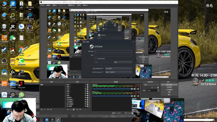This screenshot has width=217, height=122.
Task: Click the Steam icon in the taskbar
Action: pos(58,120)
